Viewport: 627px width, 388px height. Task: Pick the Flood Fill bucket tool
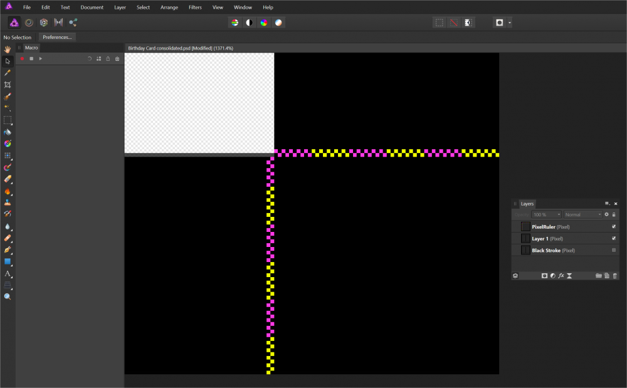tap(8, 132)
